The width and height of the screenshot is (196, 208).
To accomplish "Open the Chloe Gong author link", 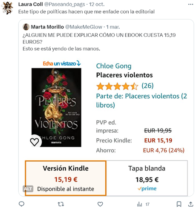I will point(114,66).
